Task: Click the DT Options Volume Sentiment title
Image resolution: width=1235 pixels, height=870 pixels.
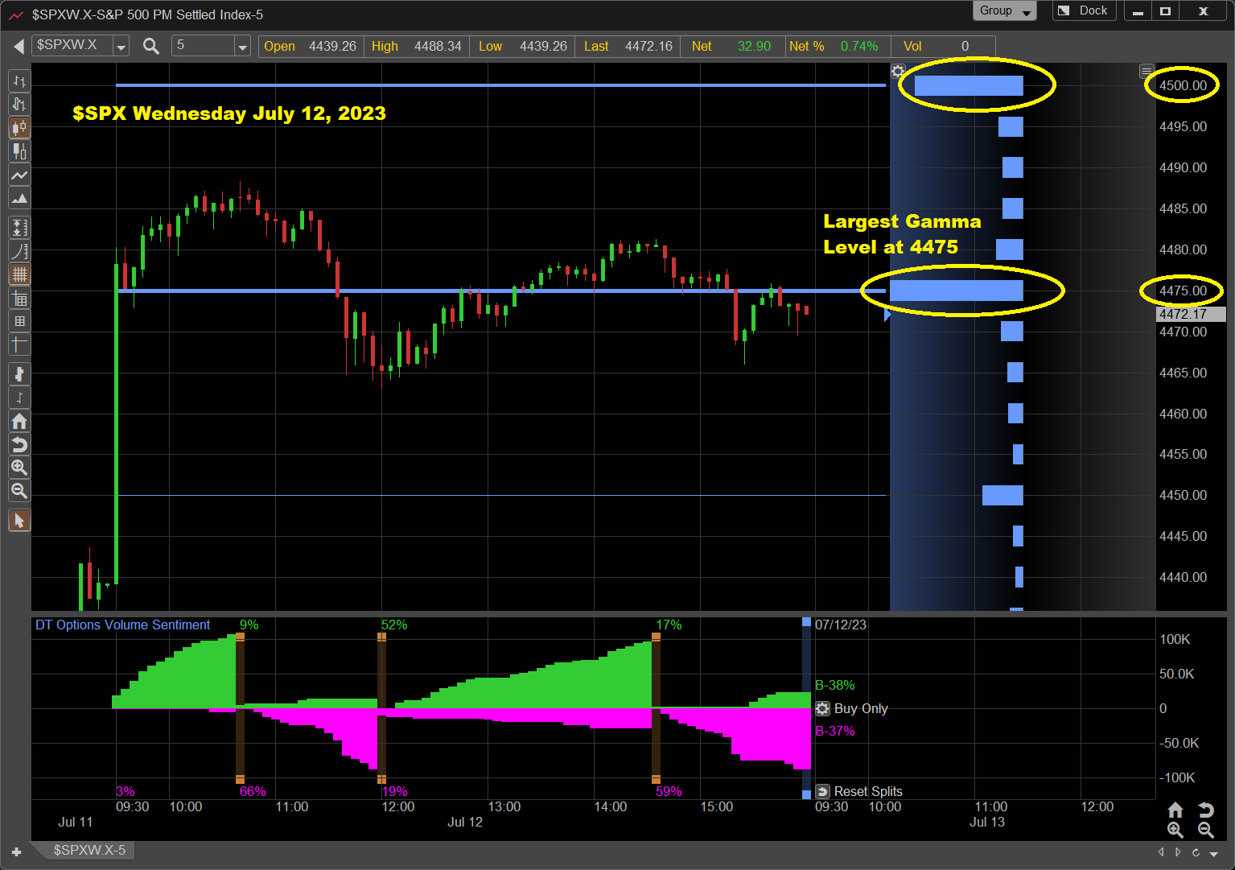Action: coord(122,625)
